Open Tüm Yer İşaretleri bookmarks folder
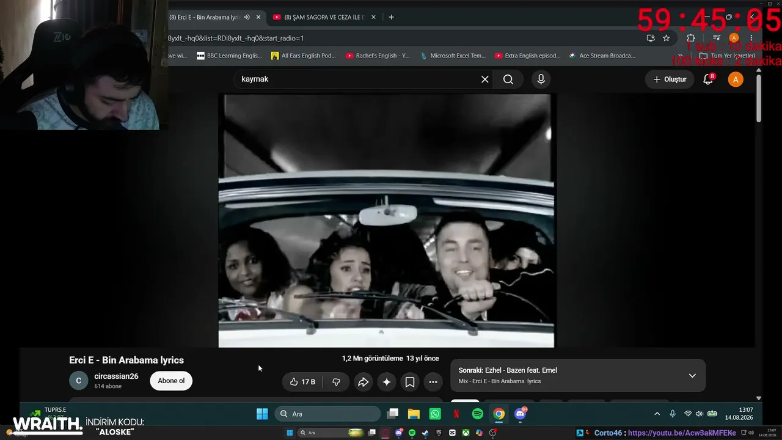Screen dimensions: 782x440 pyautogui.click(x=728, y=56)
